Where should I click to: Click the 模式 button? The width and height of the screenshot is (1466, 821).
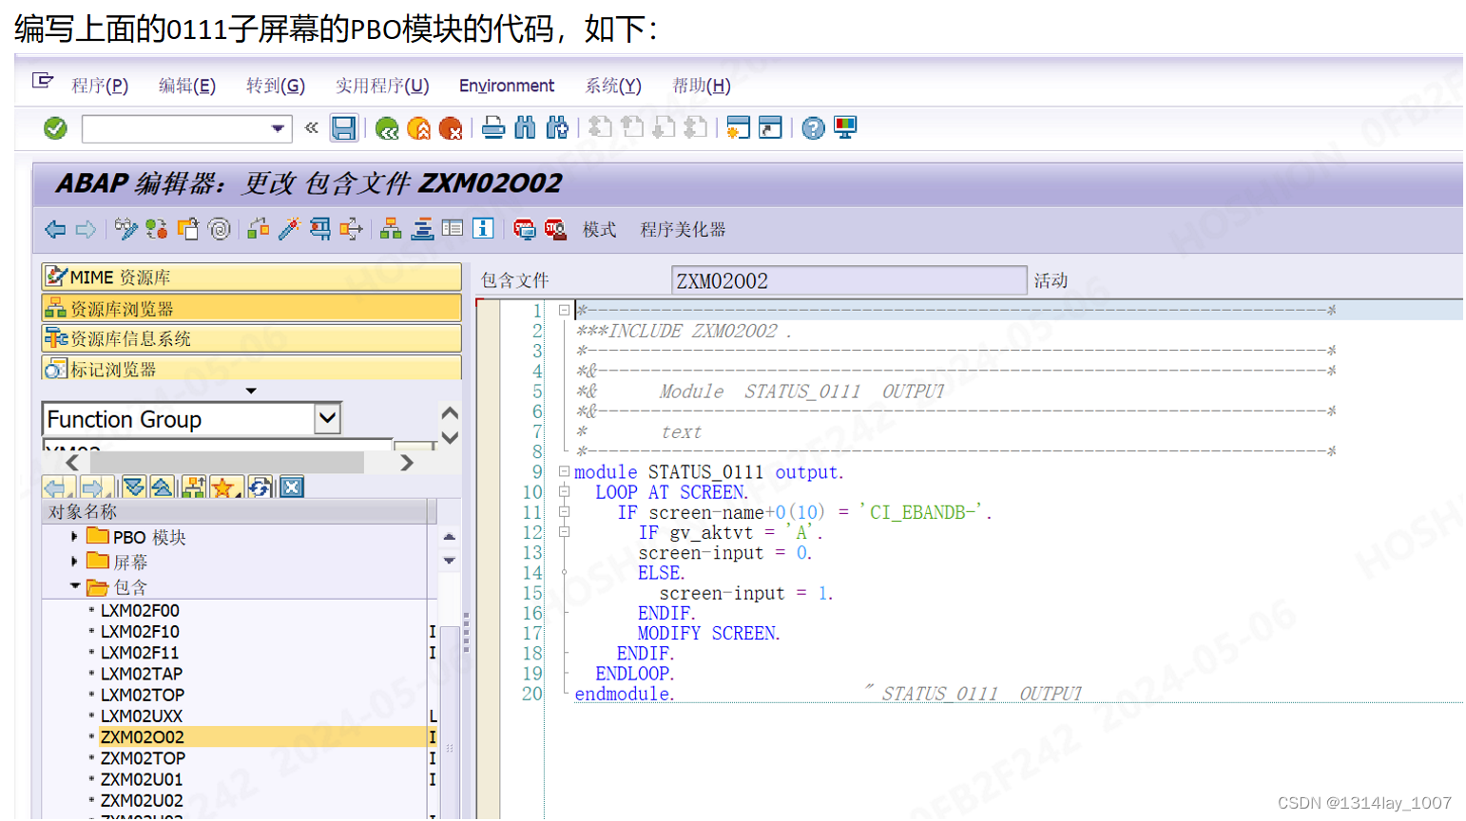[x=599, y=230]
